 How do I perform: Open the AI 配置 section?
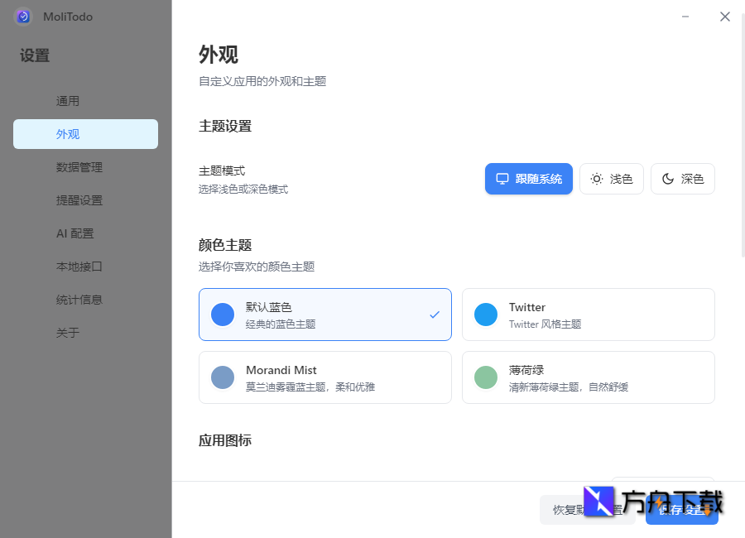point(85,233)
